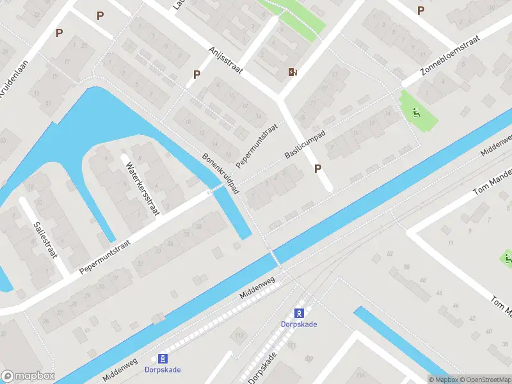Click the second parking icon at top left
The image size is (512, 384).
tap(100, 15)
